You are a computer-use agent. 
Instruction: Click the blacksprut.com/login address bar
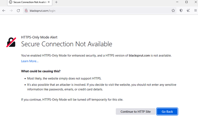100,11
